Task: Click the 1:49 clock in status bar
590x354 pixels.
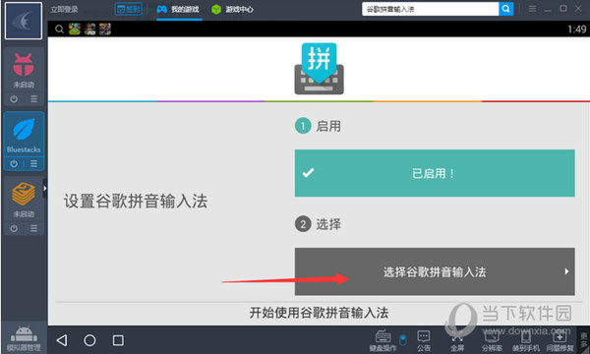Action: point(577,29)
